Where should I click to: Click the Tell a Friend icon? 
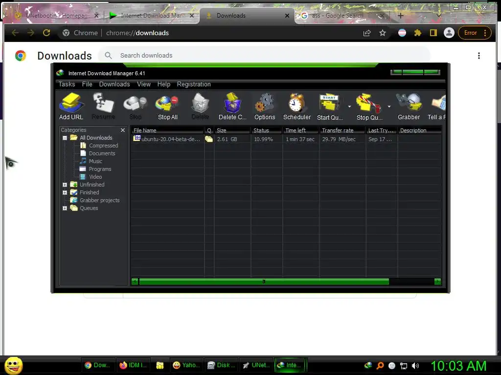(x=437, y=106)
